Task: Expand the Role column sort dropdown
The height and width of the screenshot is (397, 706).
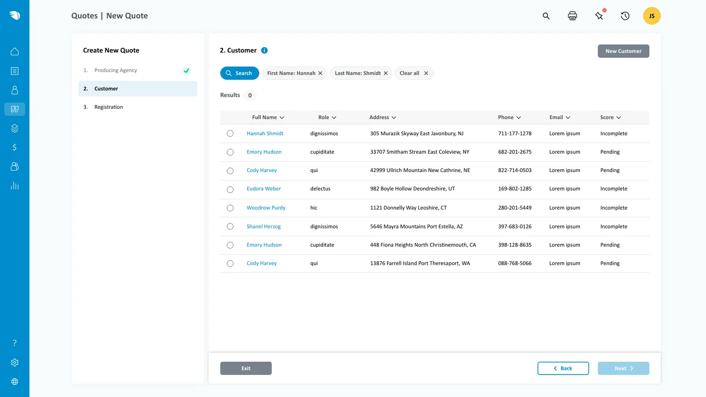Action: (334, 117)
